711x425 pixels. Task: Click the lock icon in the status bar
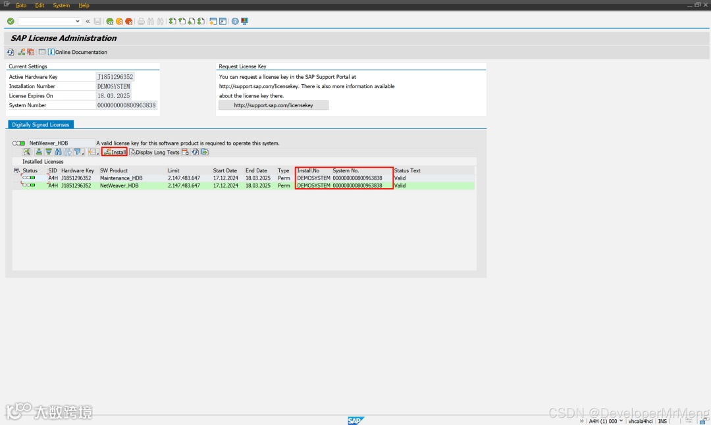tap(702, 421)
